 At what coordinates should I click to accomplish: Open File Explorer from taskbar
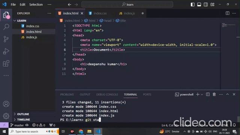click(89, 131)
